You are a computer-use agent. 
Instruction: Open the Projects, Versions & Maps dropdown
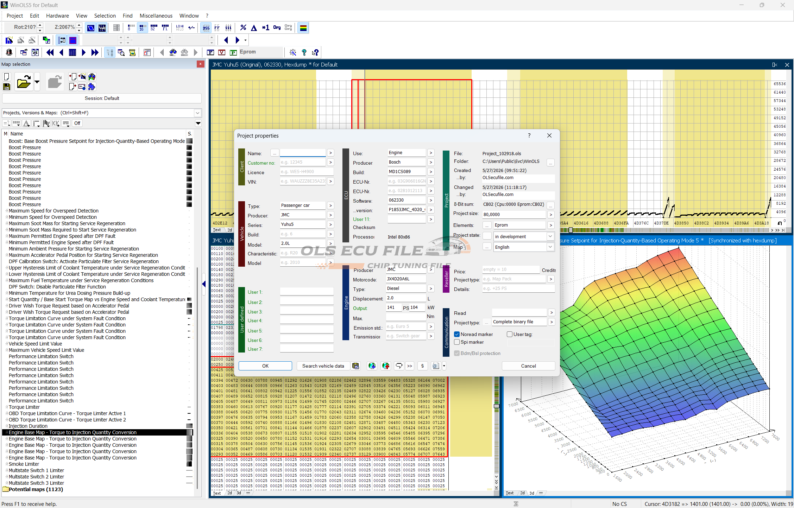[x=197, y=113]
